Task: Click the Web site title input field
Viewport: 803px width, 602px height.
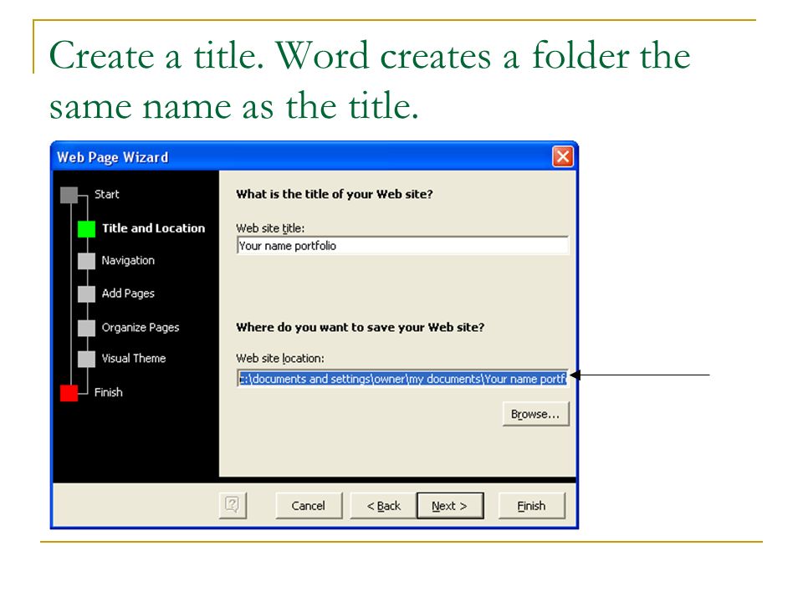Action: 402,246
